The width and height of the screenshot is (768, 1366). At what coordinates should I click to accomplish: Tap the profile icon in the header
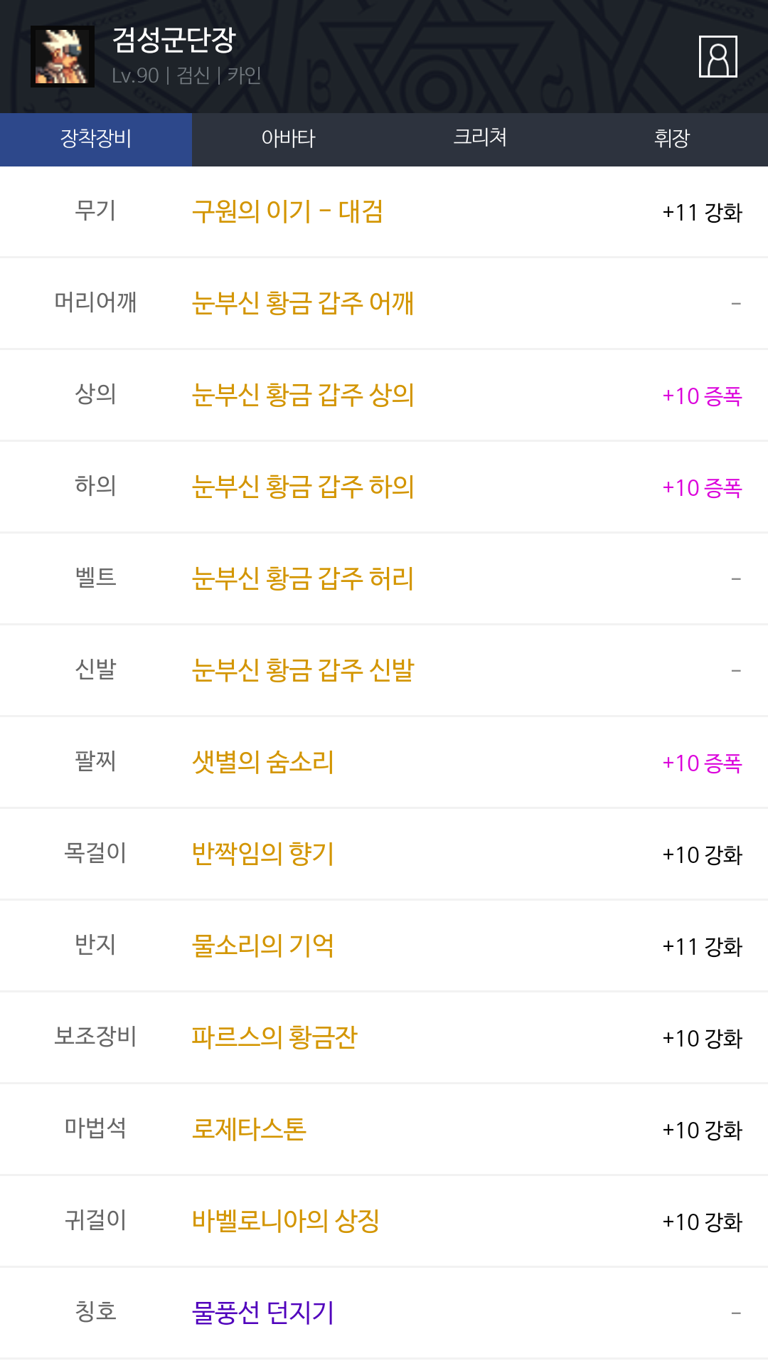(x=718, y=56)
